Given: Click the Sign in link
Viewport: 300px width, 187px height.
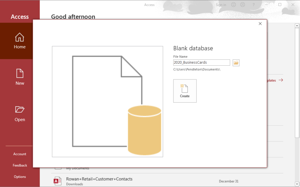Looking at the screenshot, I should [x=221, y=4].
